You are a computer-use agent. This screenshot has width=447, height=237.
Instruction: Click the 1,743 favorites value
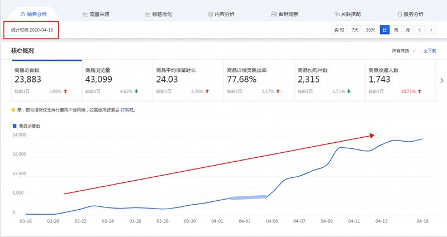pyautogui.click(x=379, y=79)
